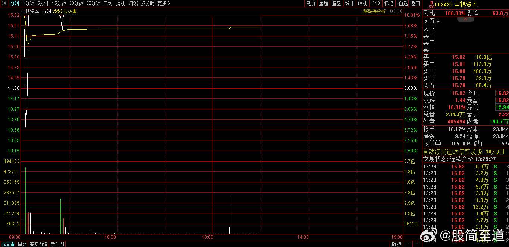Click the 外盘 405494 value
The width and height of the screenshot is (509, 247).
(x=456, y=121)
